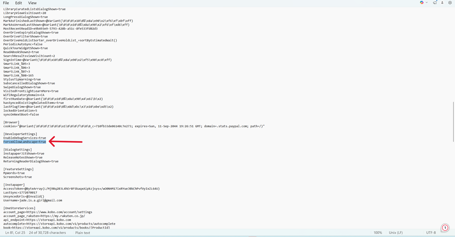Viewport: 455px width, 237px height.
Task: Click the [FeatureSettings] section header
Action: (18, 169)
